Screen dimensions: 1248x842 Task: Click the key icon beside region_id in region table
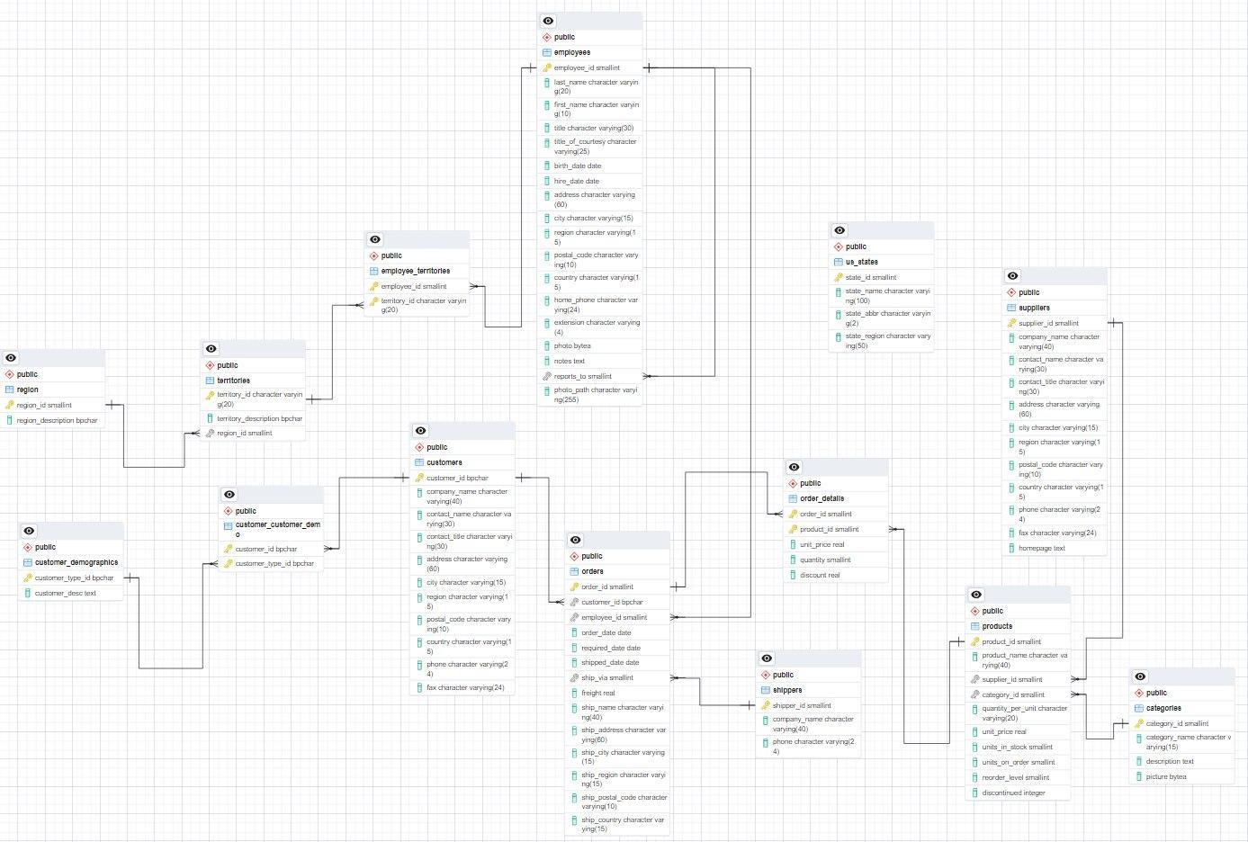click(10, 405)
